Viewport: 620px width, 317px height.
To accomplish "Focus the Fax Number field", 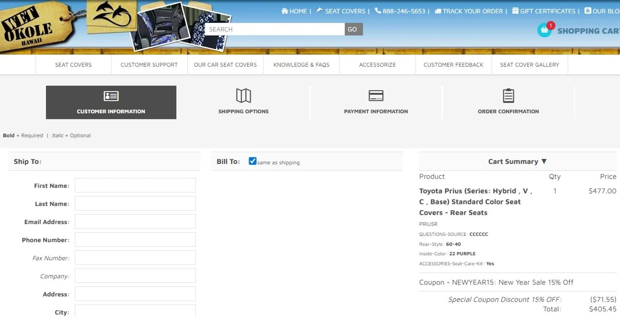I will 135,258.
